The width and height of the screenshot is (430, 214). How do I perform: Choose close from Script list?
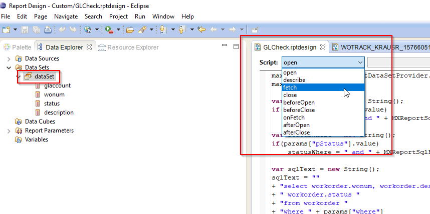point(323,95)
